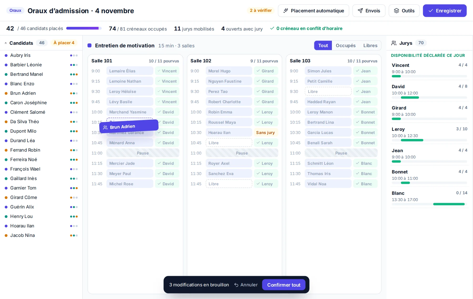Show all slots with Tout tab
The height and width of the screenshot is (299, 473).
(323, 46)
